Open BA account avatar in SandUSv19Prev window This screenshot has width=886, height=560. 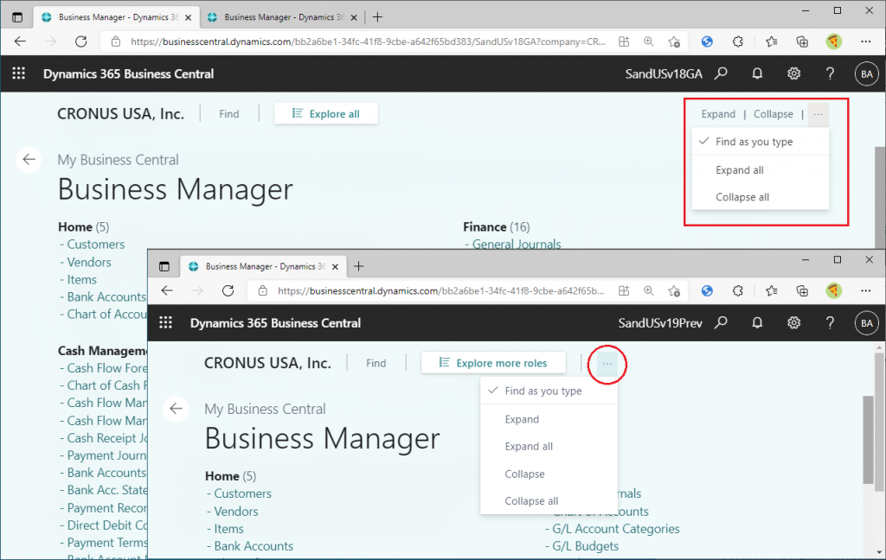tap(867, 323)
